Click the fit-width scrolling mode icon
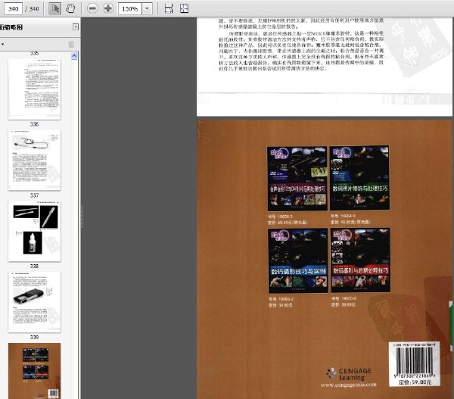The image size is (454, 399). [169, 8]
